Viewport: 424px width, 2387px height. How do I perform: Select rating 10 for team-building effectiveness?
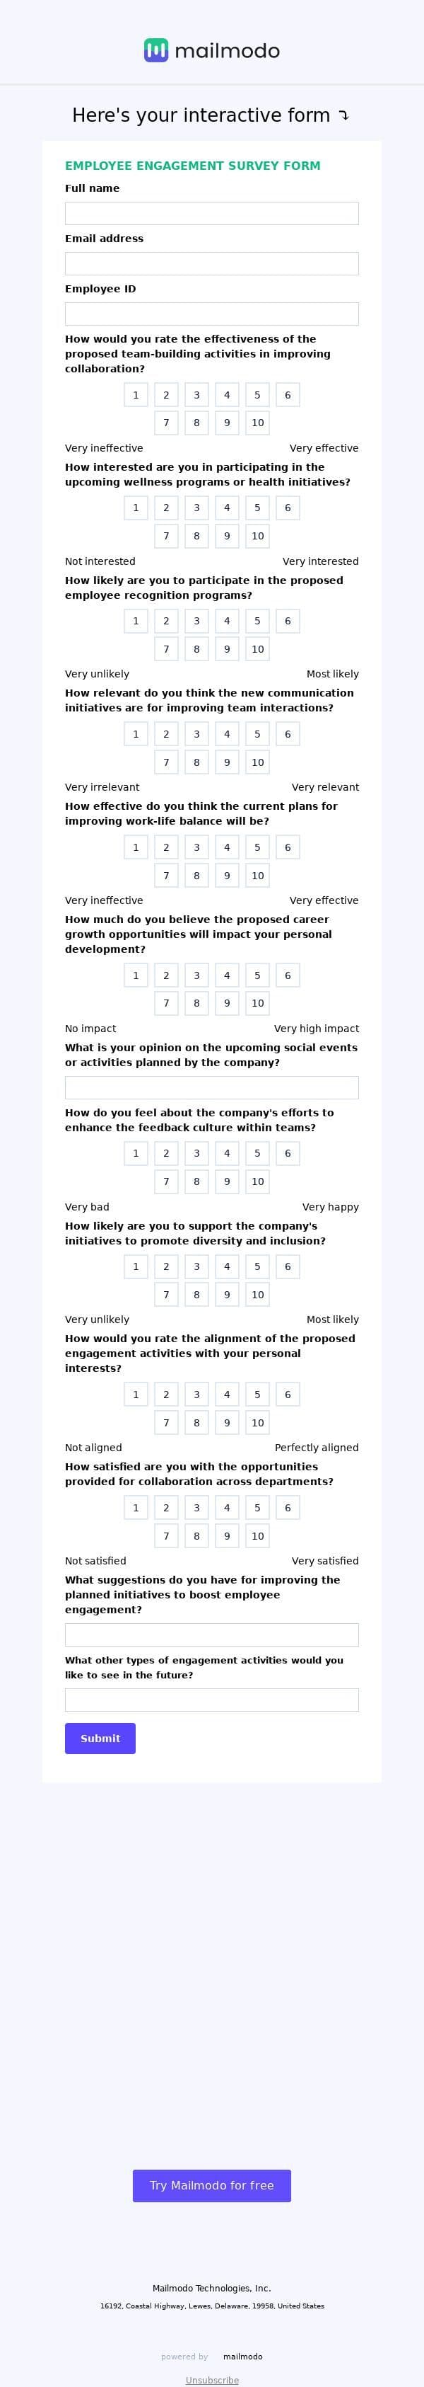[257, 423]
